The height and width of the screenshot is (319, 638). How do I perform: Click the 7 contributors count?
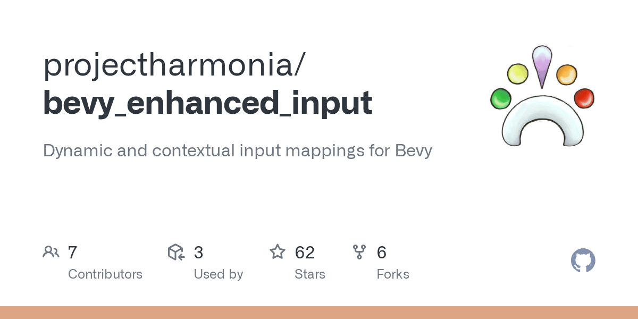pyautogui.click(x=73, y=252)
